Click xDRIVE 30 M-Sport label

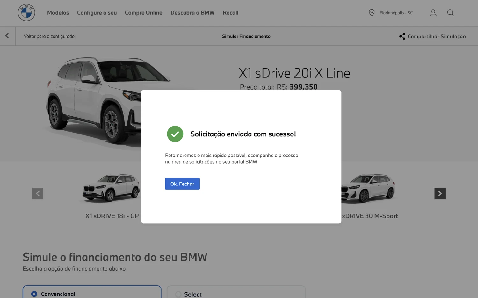tap(370, 216)
